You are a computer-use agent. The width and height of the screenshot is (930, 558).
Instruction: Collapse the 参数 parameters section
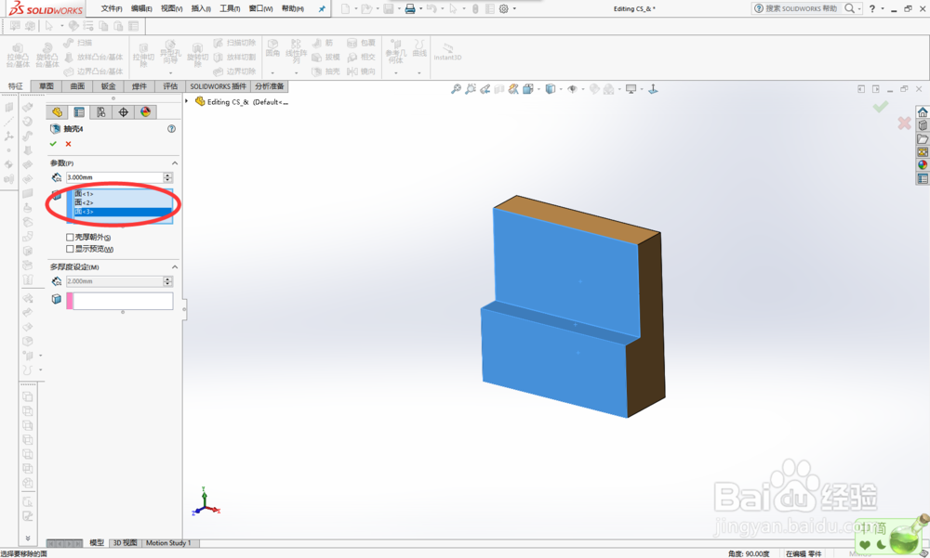(175, 162)
